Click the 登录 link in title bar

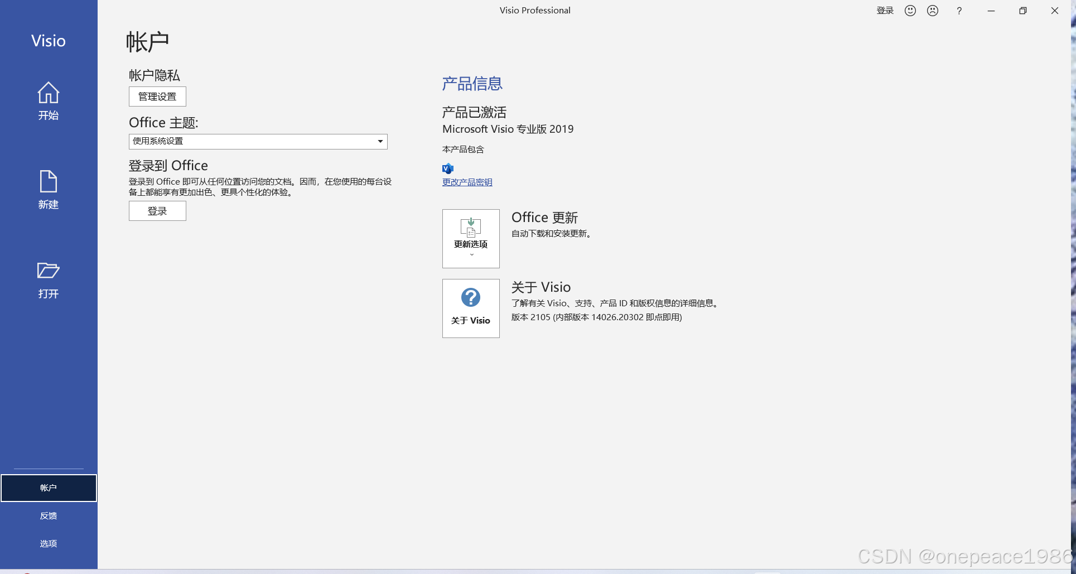pos(885,11)
